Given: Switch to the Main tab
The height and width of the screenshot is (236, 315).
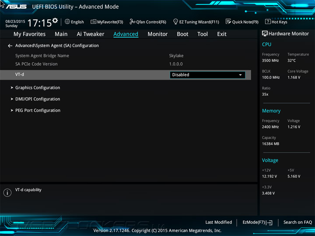Looking at the screenshot, I should [x=61, y=34].
